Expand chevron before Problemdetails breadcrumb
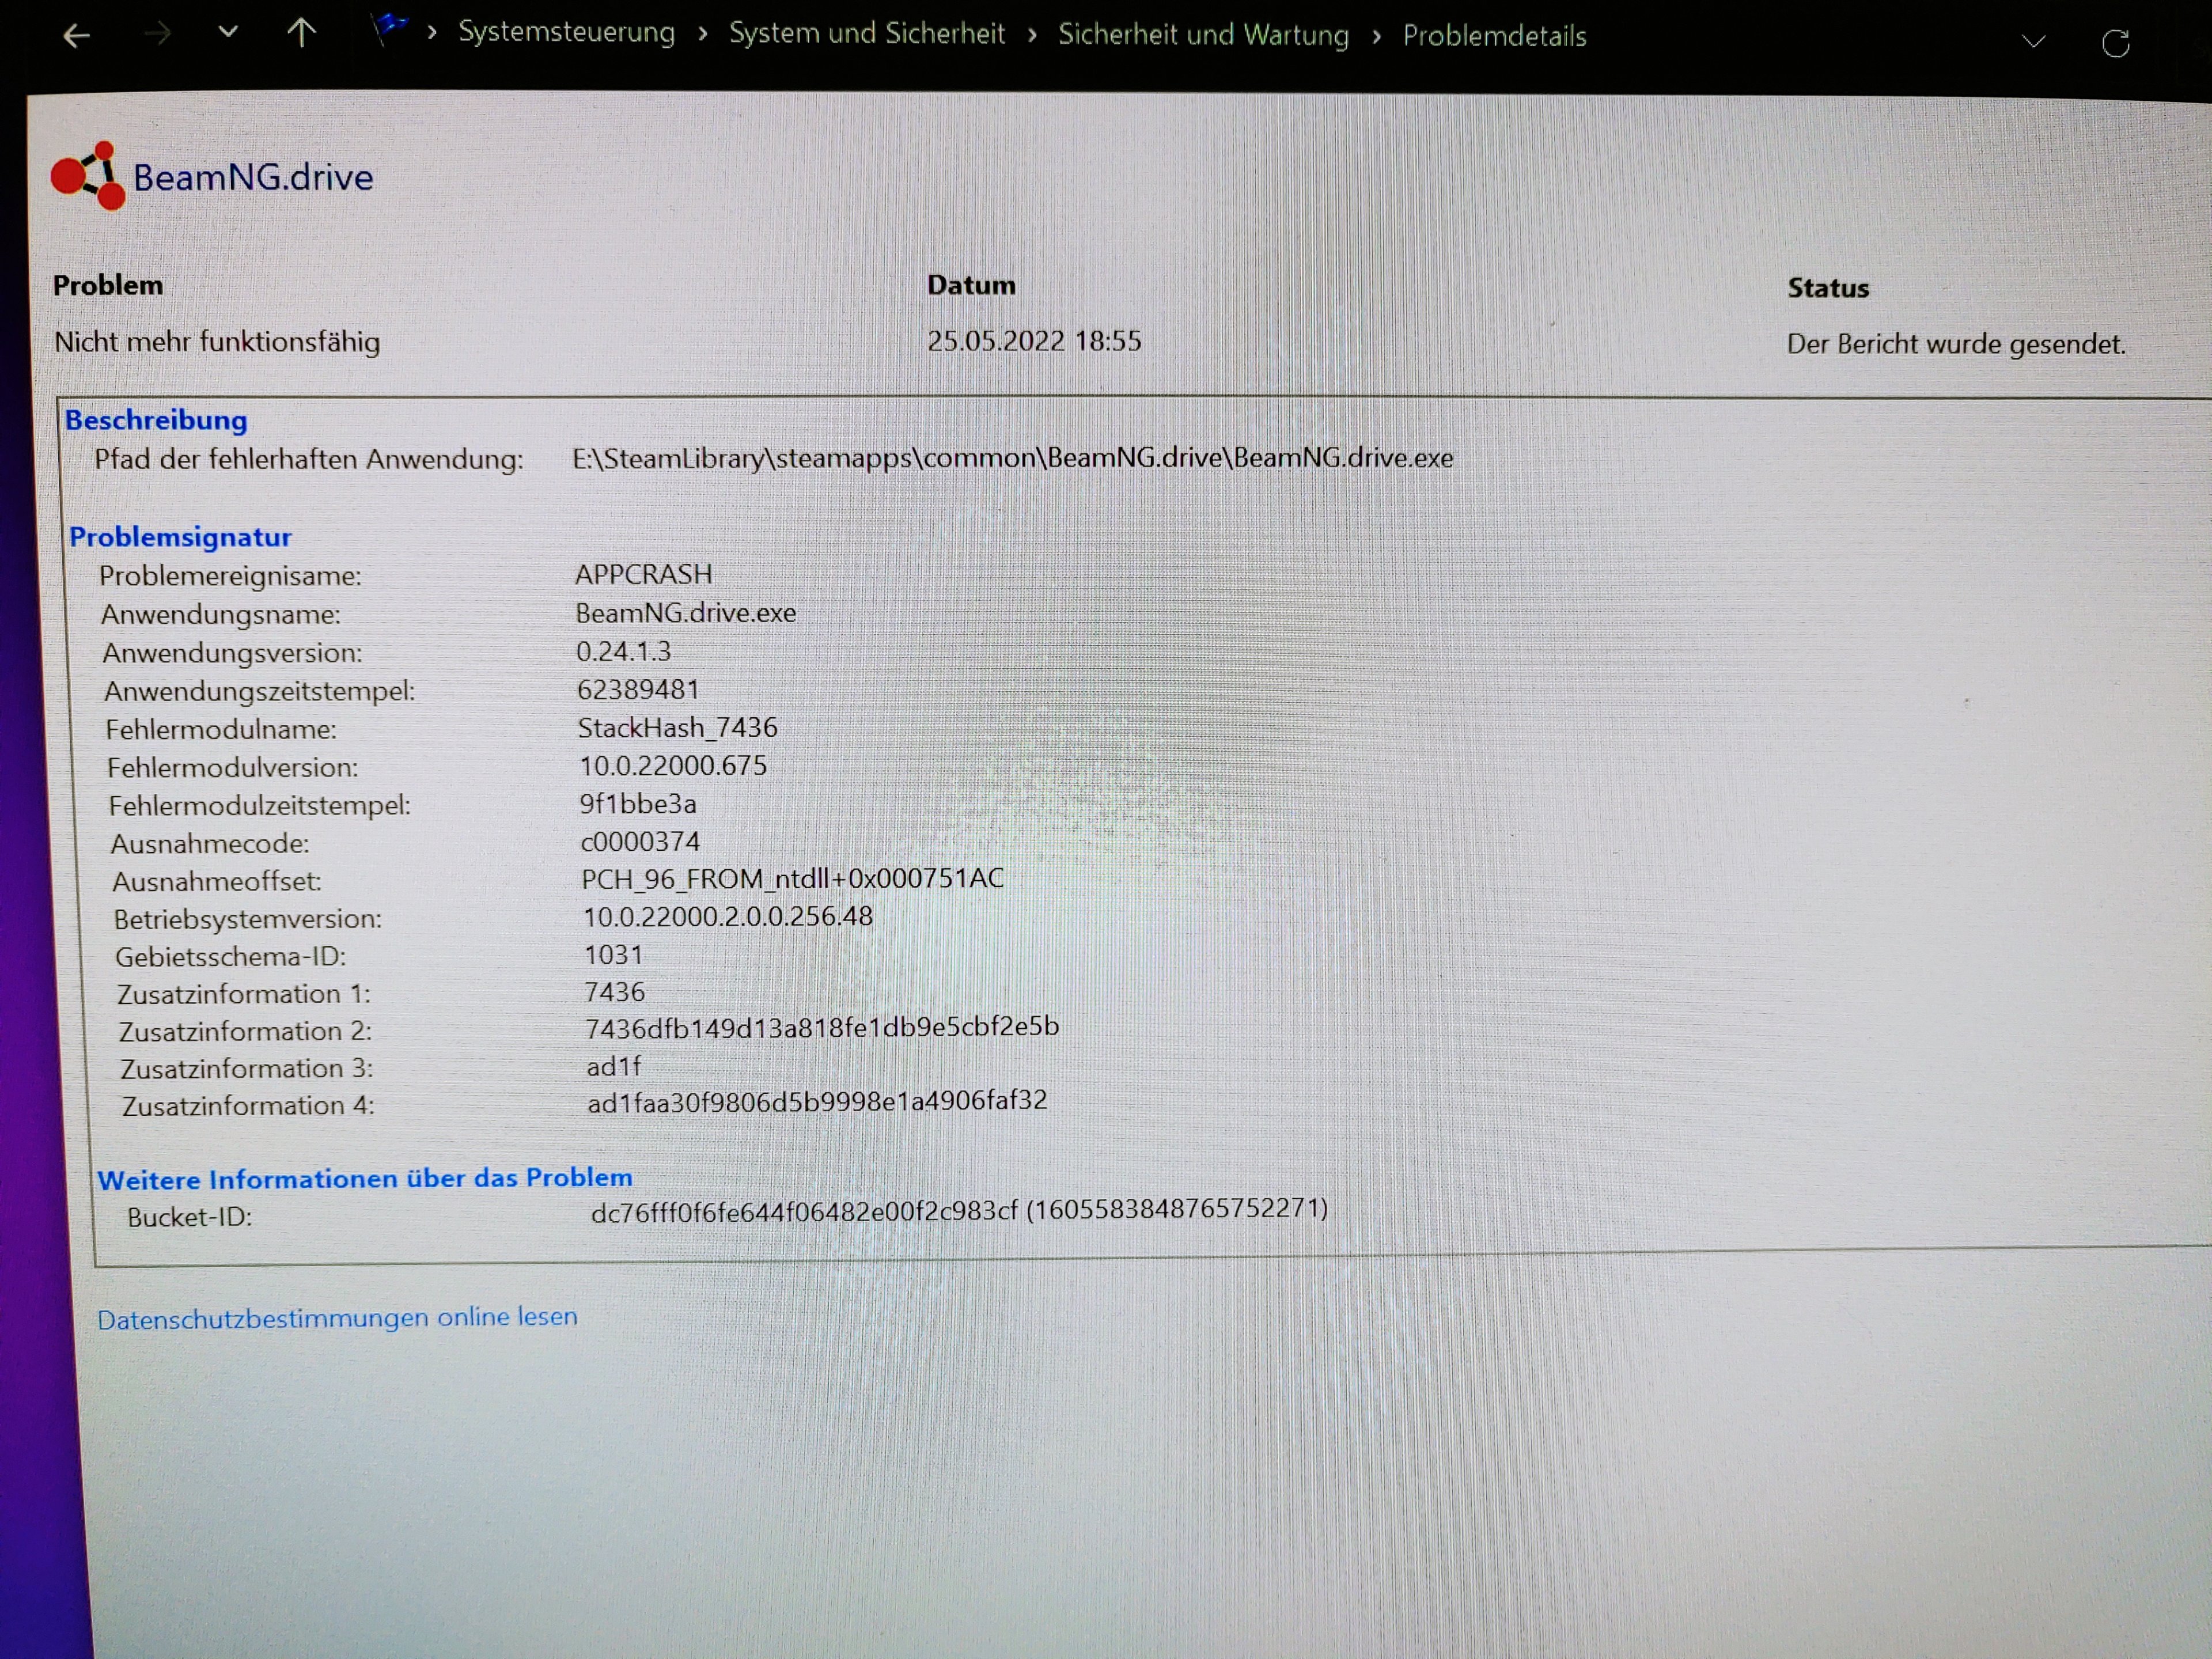Screen dimensions: 2212x1659 [x=1376, y=37]
